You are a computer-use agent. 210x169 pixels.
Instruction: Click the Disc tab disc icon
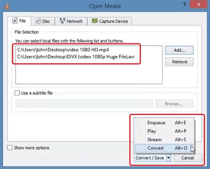click(38, 21)
